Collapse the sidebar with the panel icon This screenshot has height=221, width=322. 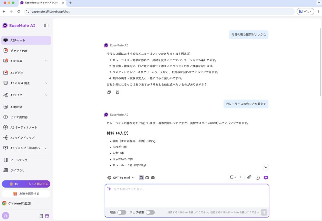pos(46,25)
